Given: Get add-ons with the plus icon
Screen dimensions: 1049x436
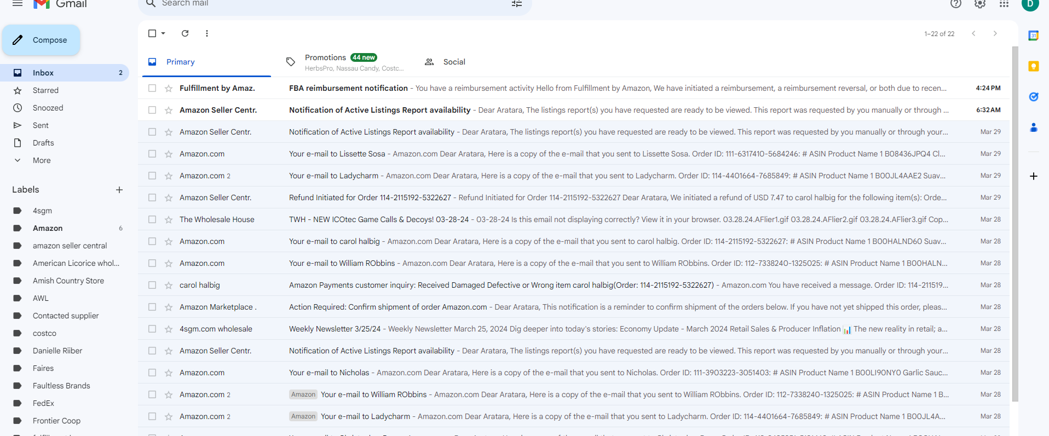Looking at the screenshot, I should (x=1034, y=176).
